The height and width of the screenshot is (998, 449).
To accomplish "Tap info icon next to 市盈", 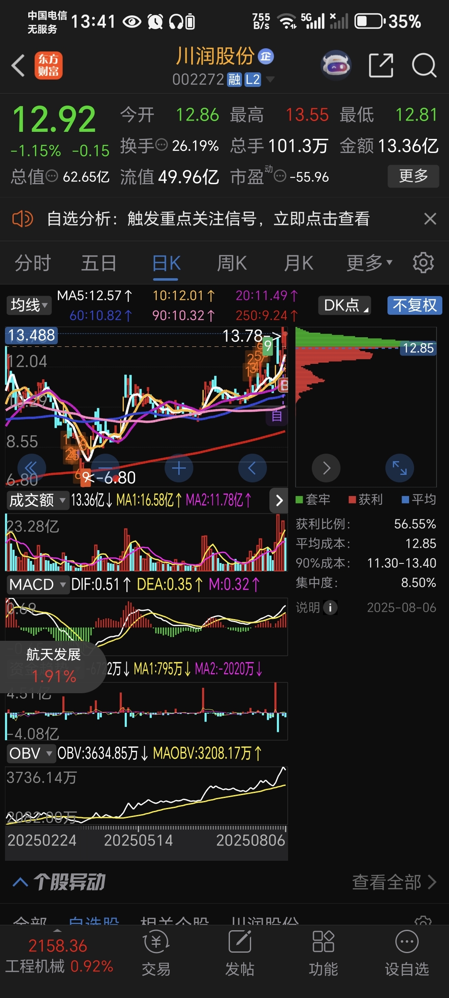I will click(280, 176).
